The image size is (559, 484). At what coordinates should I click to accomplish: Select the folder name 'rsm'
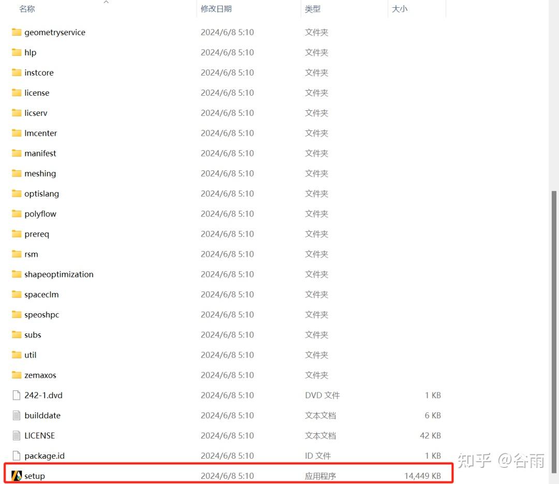click(31, 254)
